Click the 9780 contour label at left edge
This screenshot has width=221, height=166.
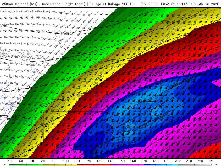click(x=4, y=26)
